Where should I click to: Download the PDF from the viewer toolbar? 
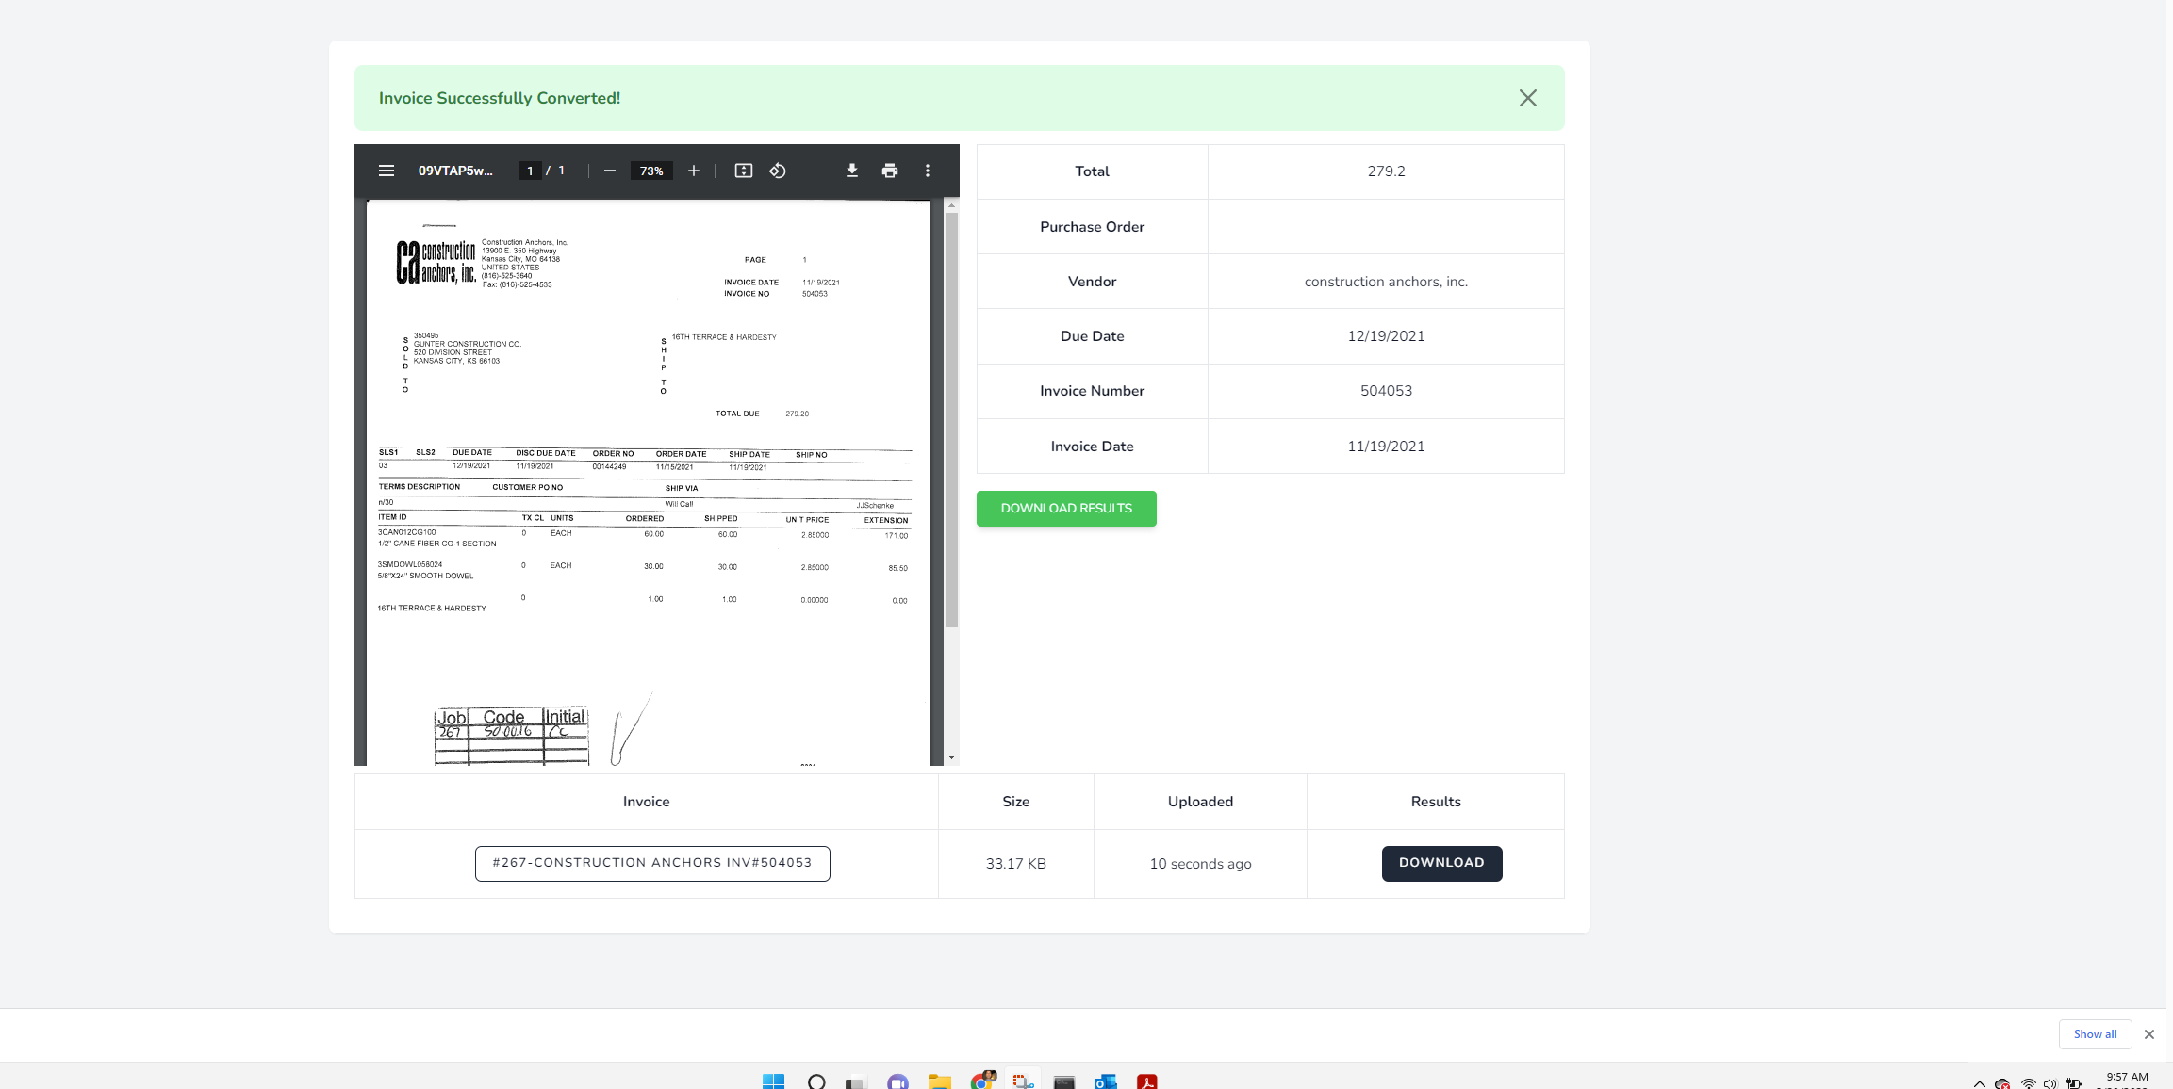851,171
